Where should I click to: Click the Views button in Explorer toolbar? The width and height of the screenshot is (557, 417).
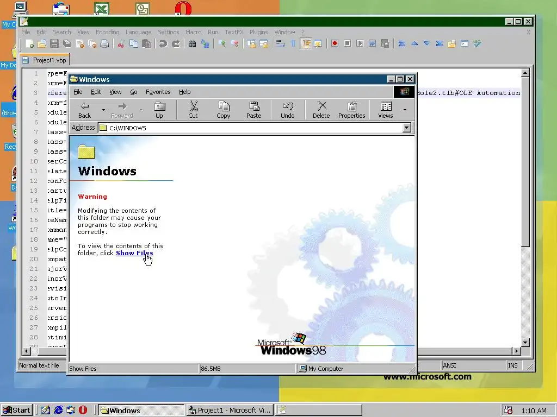click(x=386, y=110)
